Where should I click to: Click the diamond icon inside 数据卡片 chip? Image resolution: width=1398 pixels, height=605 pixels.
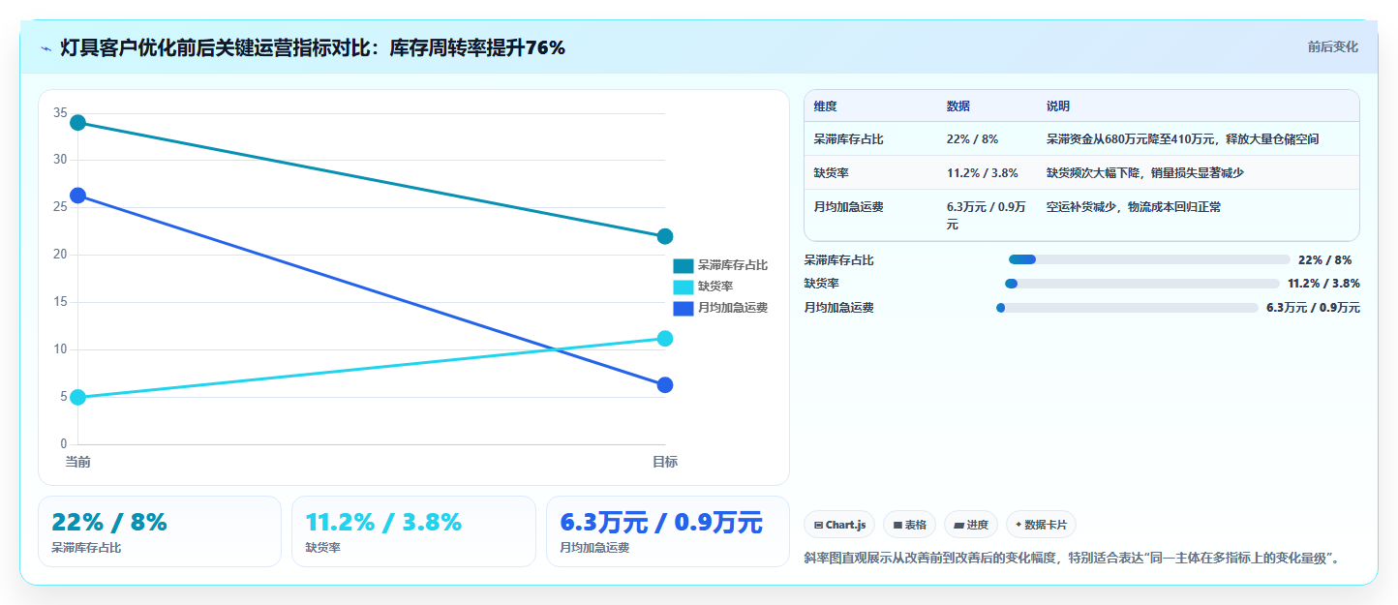[1018, 525]
